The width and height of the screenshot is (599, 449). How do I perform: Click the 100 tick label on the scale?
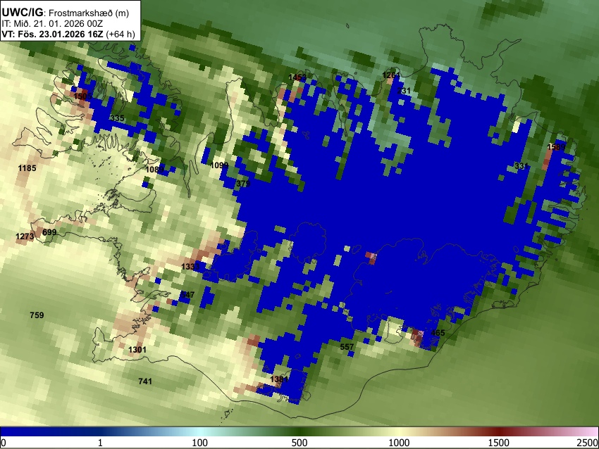pyautogui.click(x=199, y=443)
